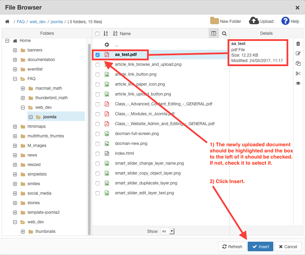Delete the selected file with trash icon
This screenshot has width=305, height=255.
pos(298,44)
